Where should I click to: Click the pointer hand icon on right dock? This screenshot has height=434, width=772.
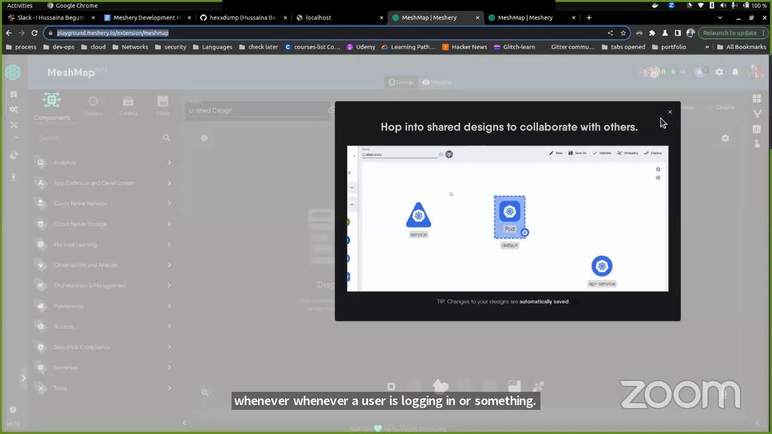point(757,143)
